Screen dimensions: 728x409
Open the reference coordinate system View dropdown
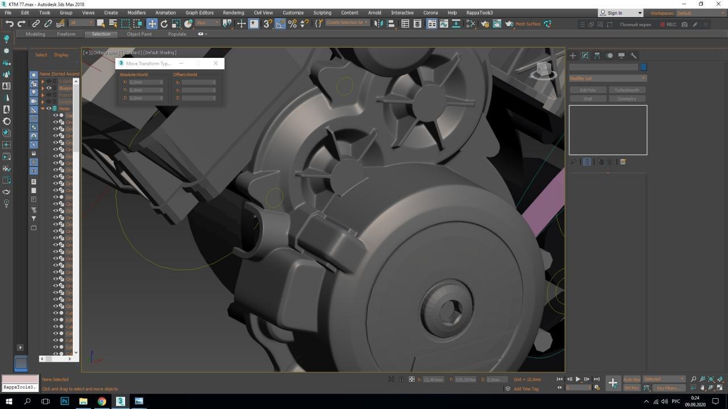[x=208, y=23]
